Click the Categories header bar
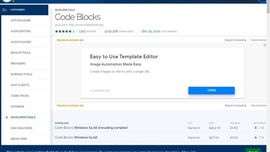Image resolution: width=270 pixels, height=152 pixels. click(x=24, y=10)
